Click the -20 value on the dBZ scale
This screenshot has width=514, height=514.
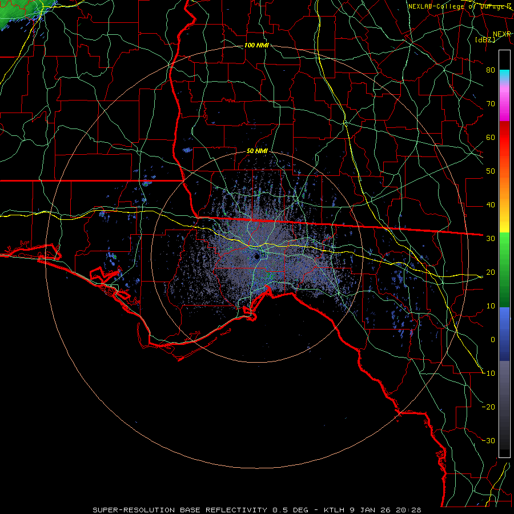coord(488,407)
